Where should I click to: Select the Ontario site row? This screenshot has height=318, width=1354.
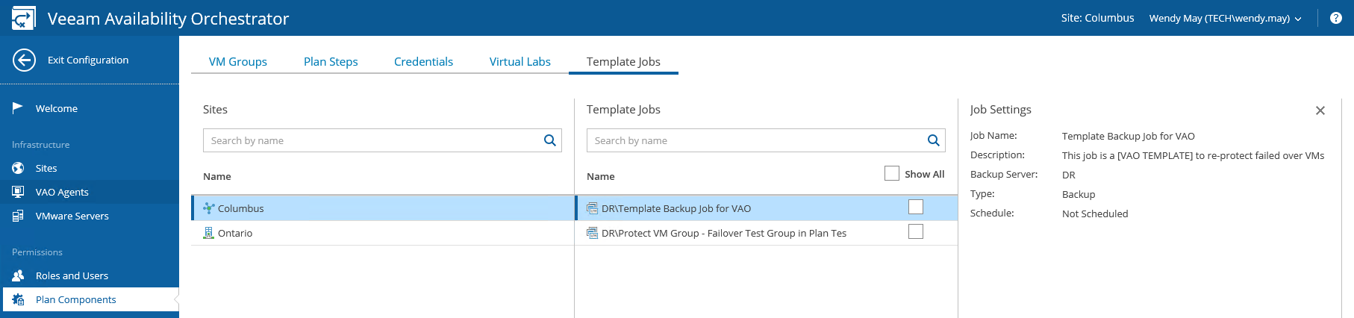click(x=382, y=233)
